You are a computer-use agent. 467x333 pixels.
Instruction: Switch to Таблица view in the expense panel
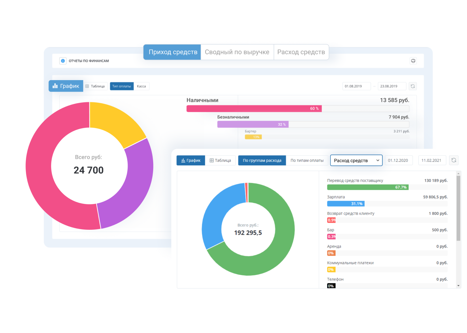click(220, 160)
